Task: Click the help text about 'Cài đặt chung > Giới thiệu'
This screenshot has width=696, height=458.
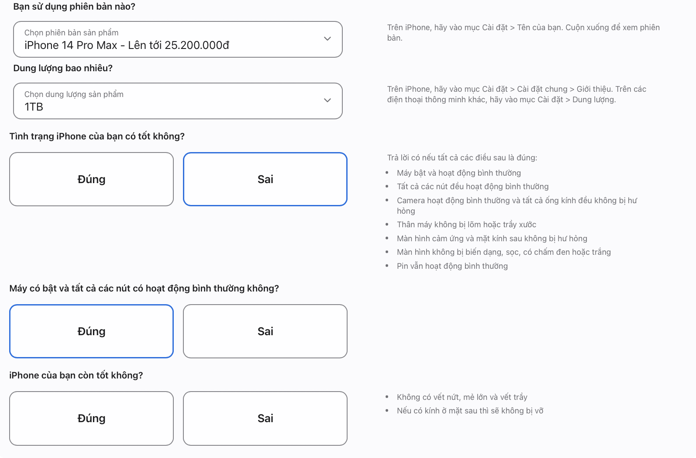Action: coord(517,94)
